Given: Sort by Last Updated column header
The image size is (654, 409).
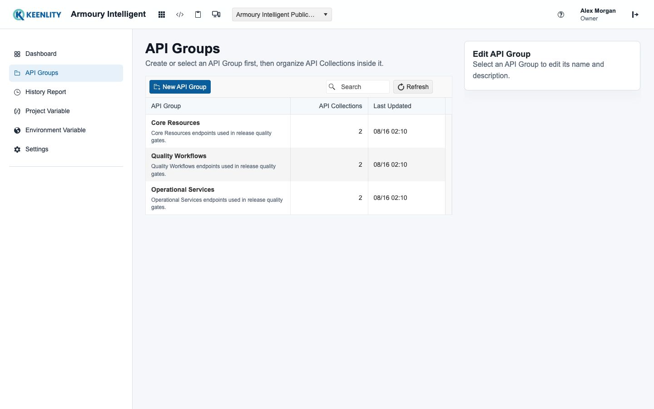Looking at the screenshot, I should point(406,106).
